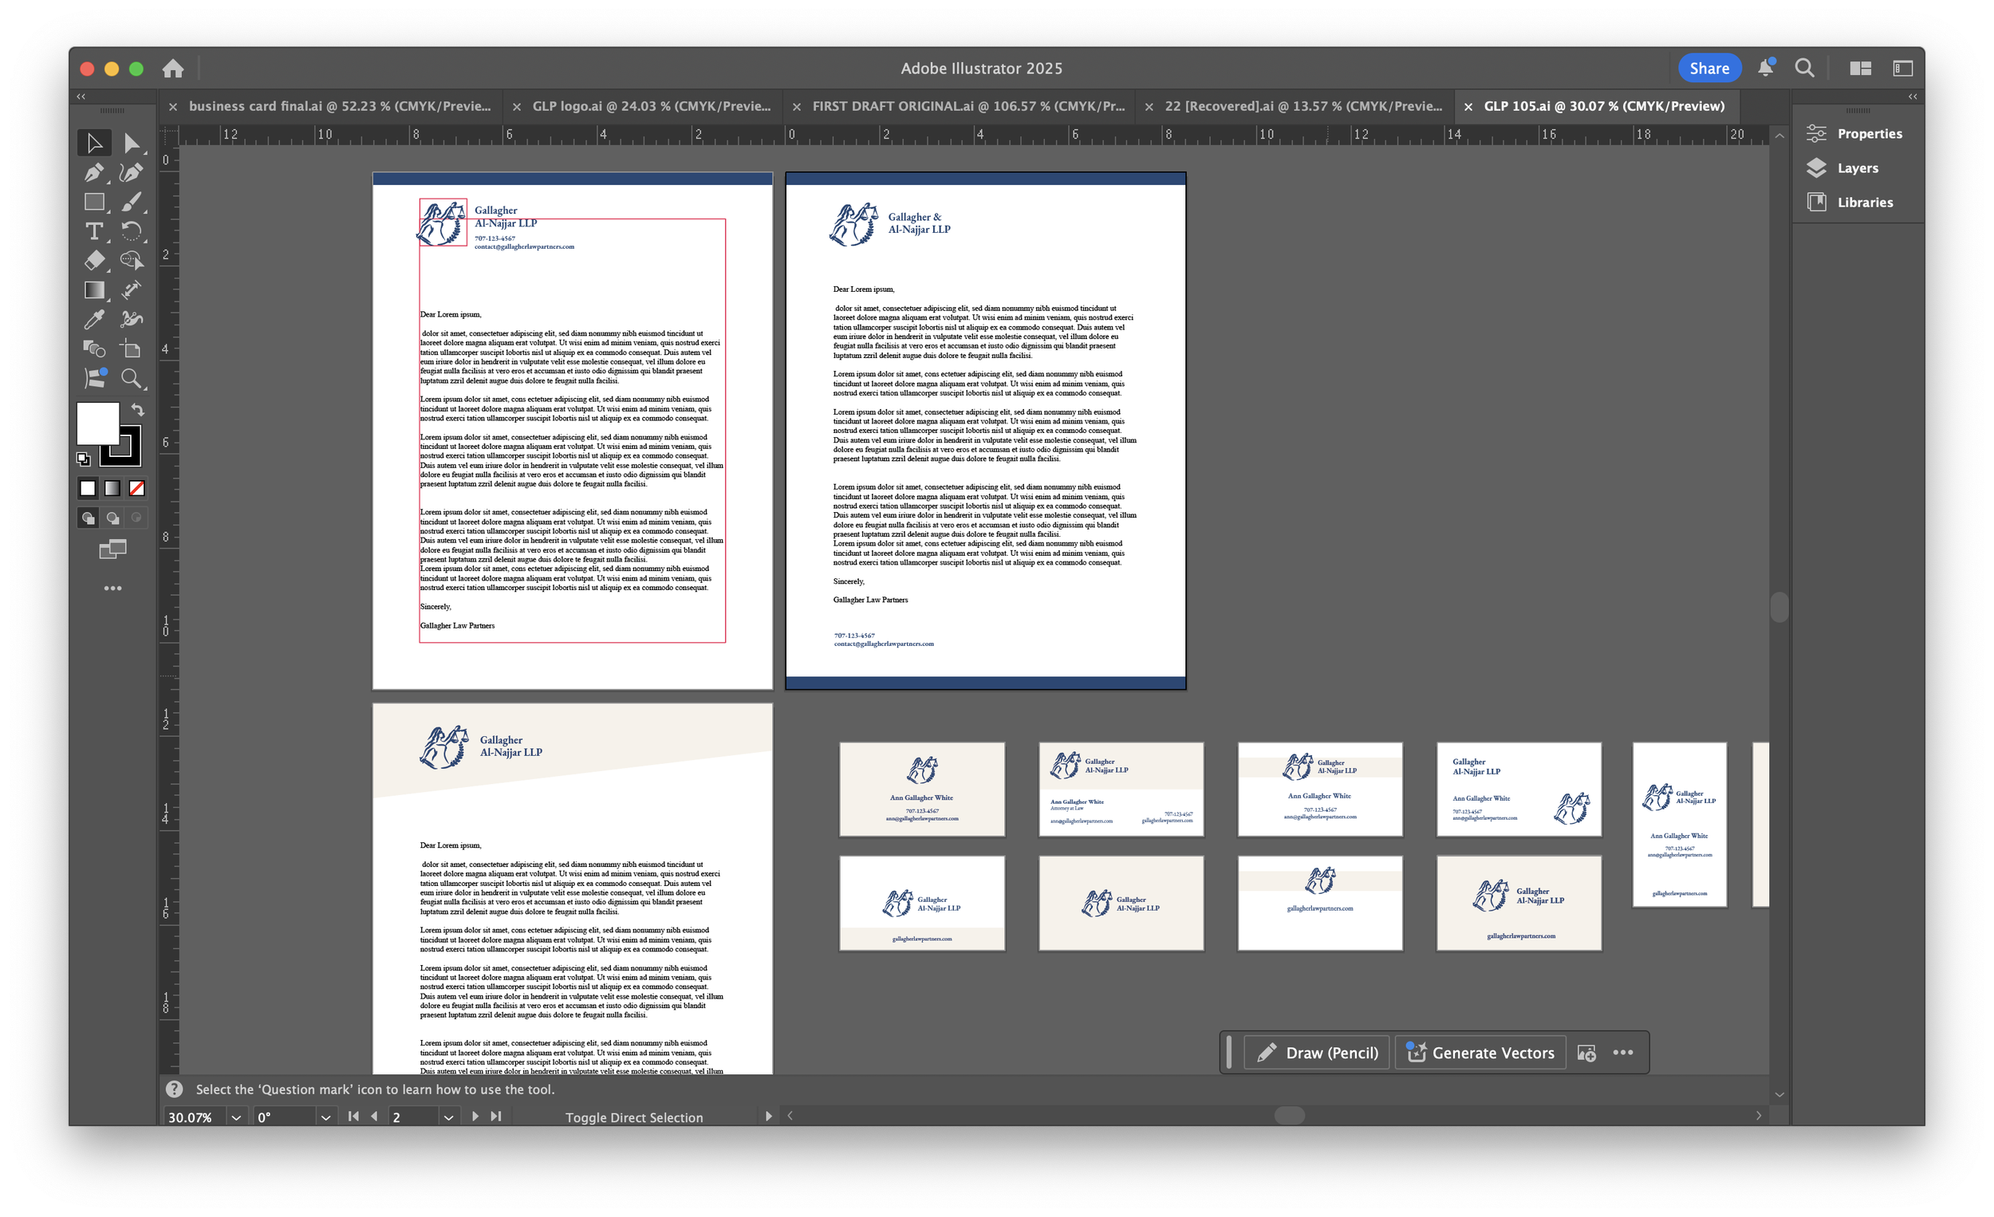Switch to business card final.ai tab
The image size is (1994, 1217).
(339, 106)
